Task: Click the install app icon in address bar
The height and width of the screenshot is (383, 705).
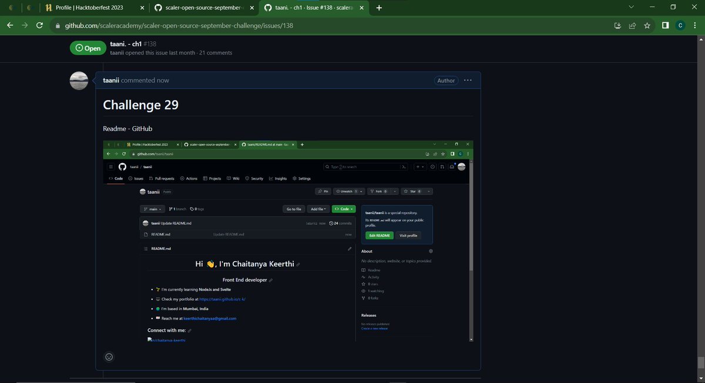Action: point(617,26)
